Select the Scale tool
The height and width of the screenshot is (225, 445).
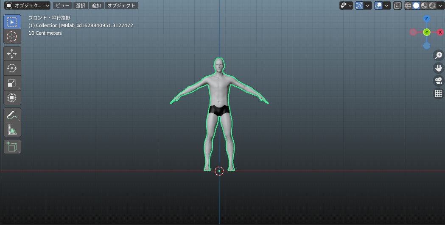pos(12,83)
